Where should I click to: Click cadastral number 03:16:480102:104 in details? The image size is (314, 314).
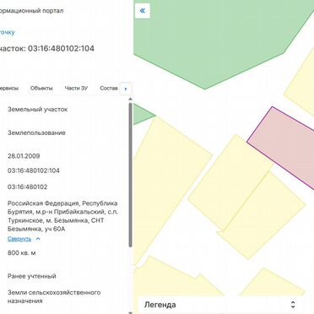click(34, 171)
